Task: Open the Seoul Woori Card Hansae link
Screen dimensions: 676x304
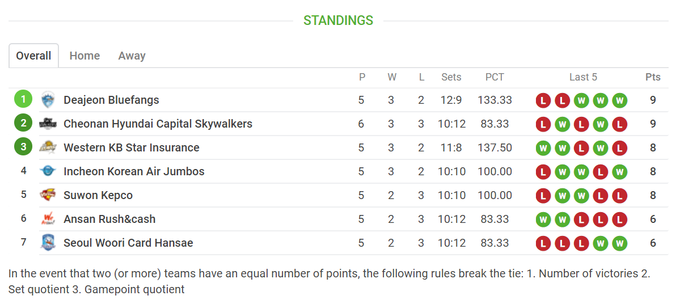Action: 128,243
